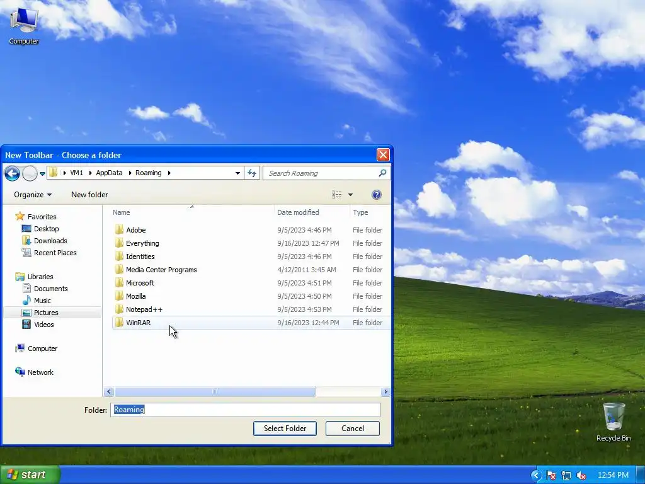Click the horizontal scrollbar thumb
Image resolution: width=645 pixels, height=484 pixels.
click(215, 391)
